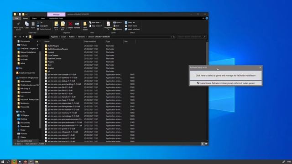Click 'select a game' ReShade button
This screenshot has width=292, height=164.
pos(225,76)
